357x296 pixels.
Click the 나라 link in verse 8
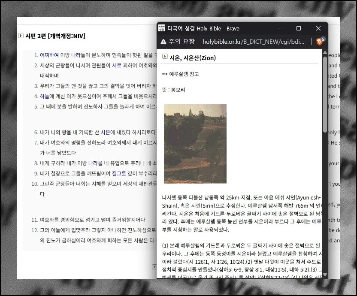[94, 163]
